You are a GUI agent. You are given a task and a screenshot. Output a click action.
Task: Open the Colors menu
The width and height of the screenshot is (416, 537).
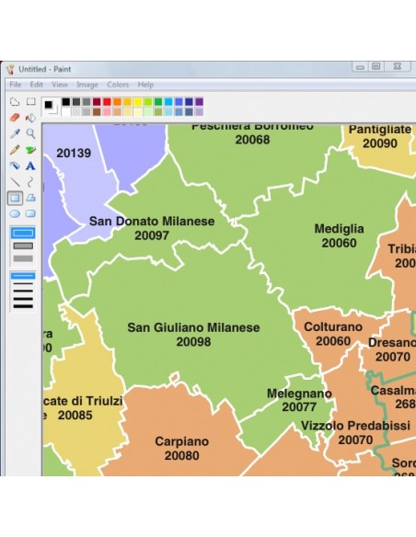click(x=118, y=85)
